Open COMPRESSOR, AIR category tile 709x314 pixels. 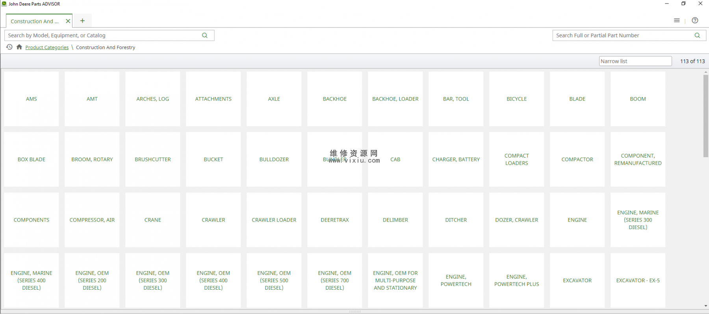coord(92,220)
